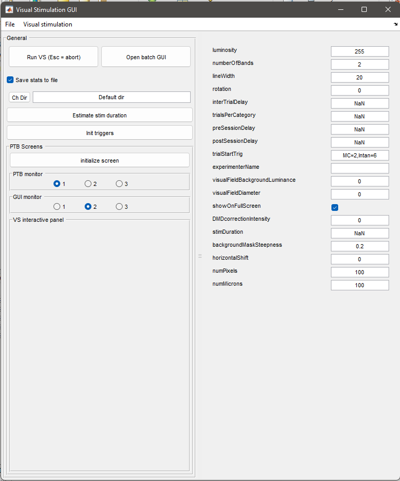Click the numPixels value field
Image resolution: width=400 pixels, height=481 pixels.
pyautogui.click(x=360, y=272)
